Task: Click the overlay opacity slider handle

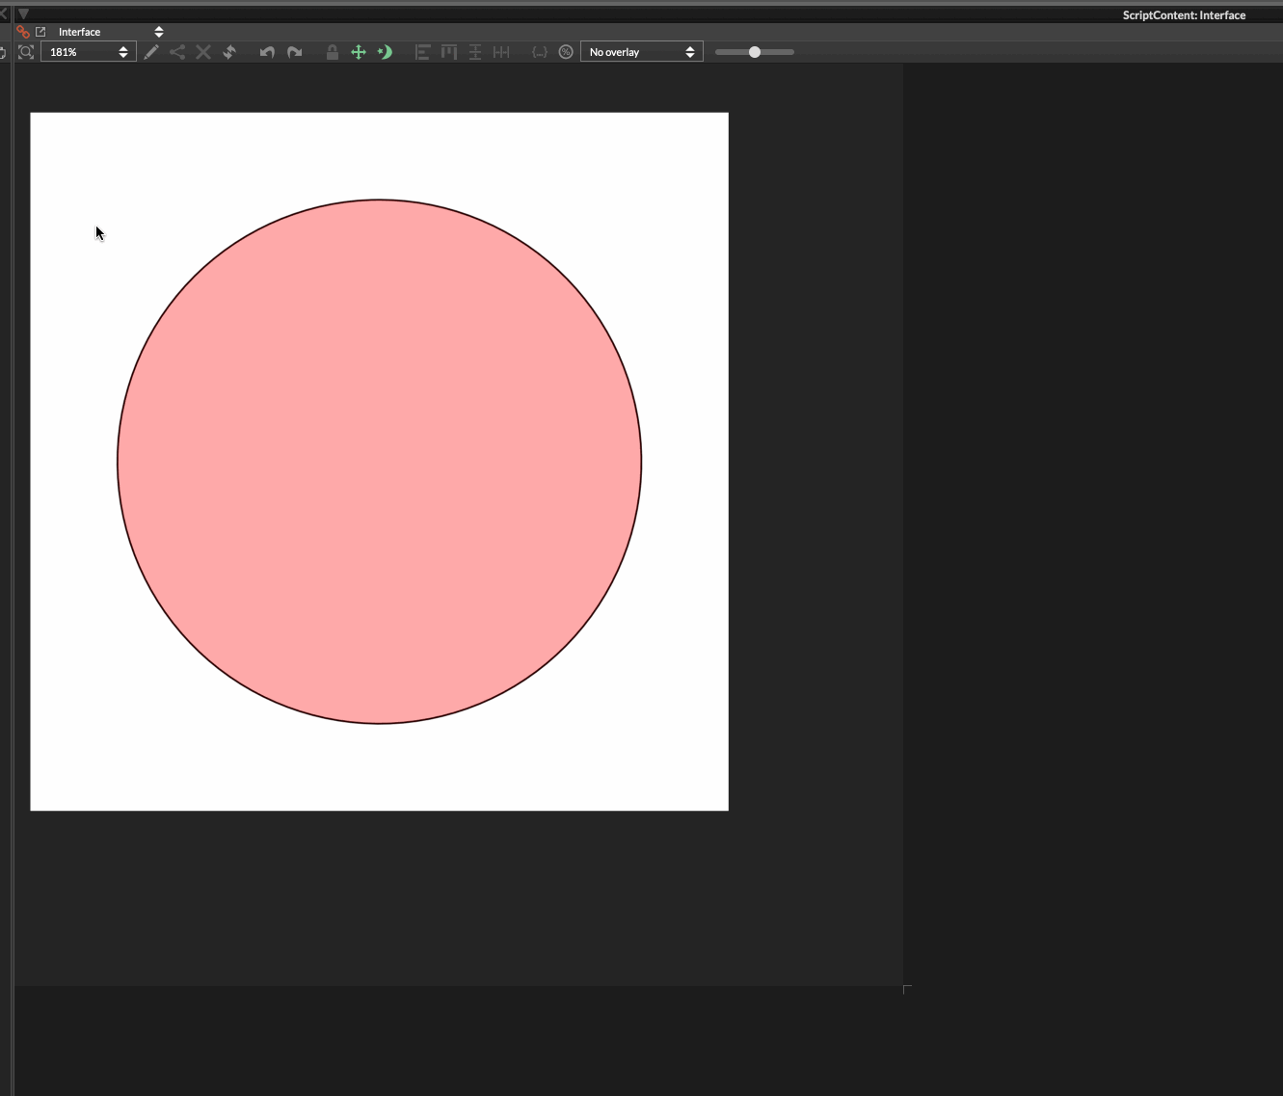Action: tap(755, 52)
